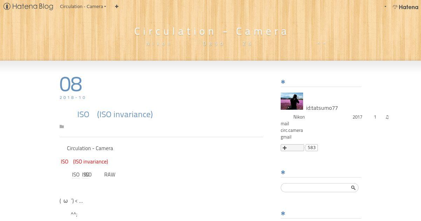The height and width of the screenshot is (221, 421).
Task: Click the magnifier search icon
Action: click(353, 188)
